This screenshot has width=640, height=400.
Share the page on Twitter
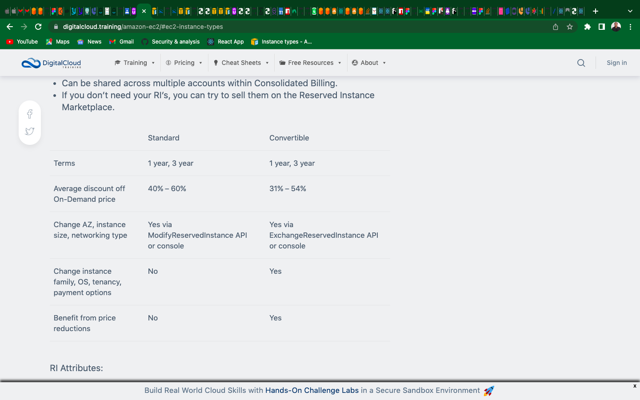30,131
